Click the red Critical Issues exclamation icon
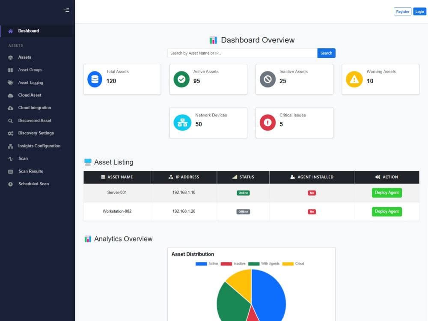The height and width of the screenshot is (321, 428). coord(267,122)
